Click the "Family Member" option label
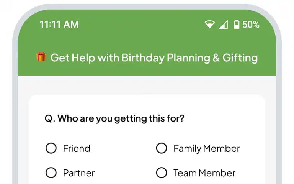The width and height of the screenshot is (294, 184). coord(207,149)
